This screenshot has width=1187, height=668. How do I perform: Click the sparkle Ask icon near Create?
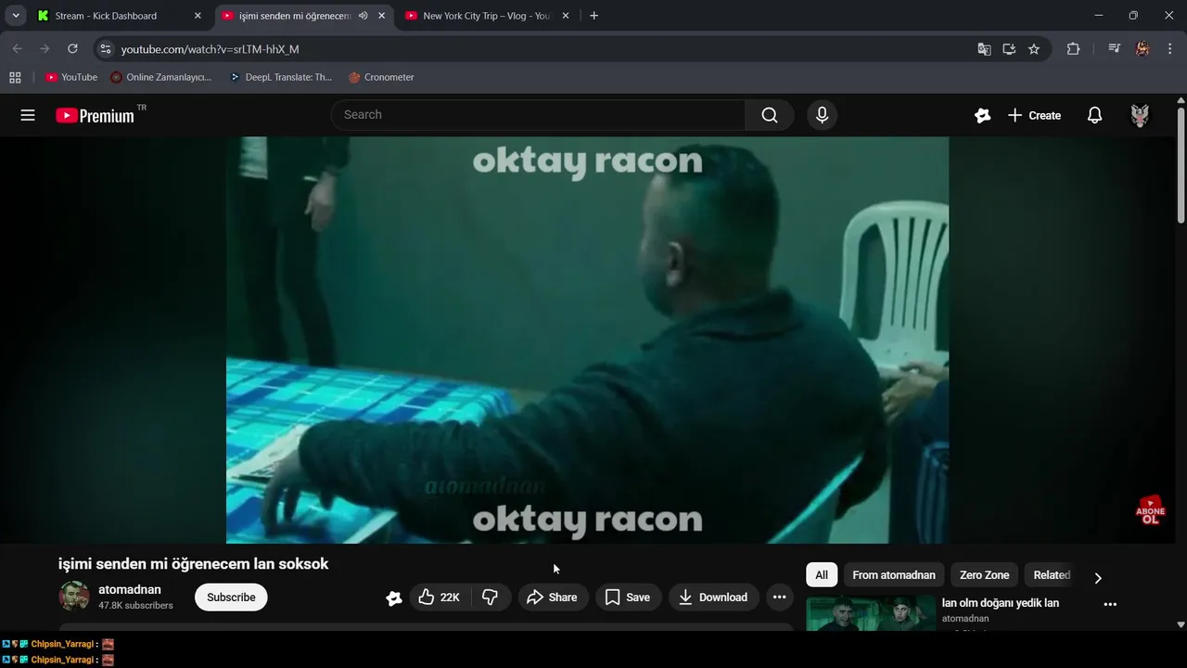click(983, 115)
